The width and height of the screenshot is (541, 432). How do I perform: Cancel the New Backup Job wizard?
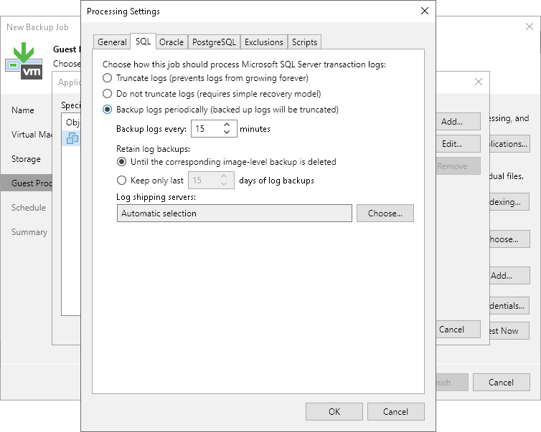point(502,383)
